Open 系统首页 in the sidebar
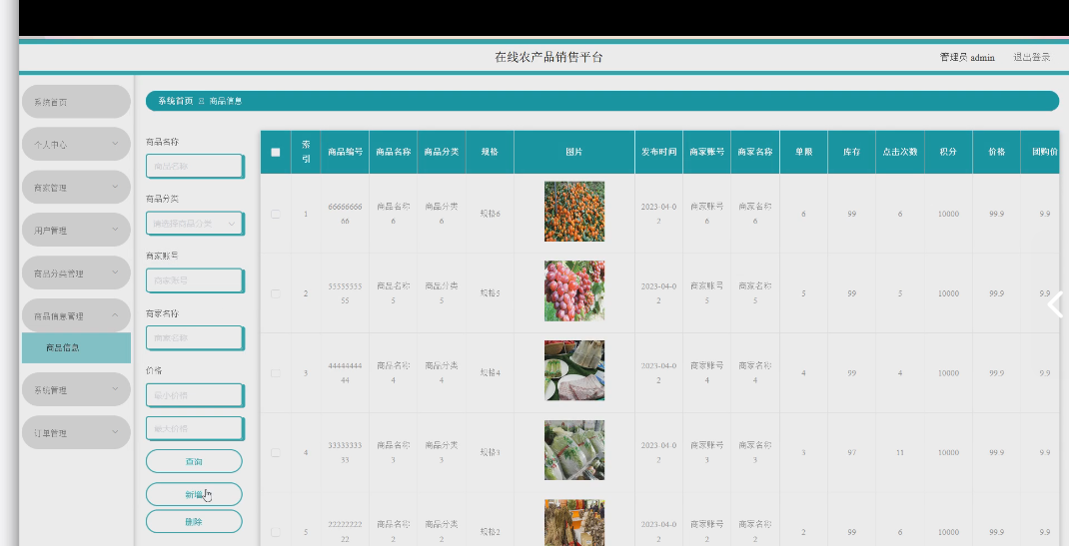 pyautogui.click(x=76, y=102)
